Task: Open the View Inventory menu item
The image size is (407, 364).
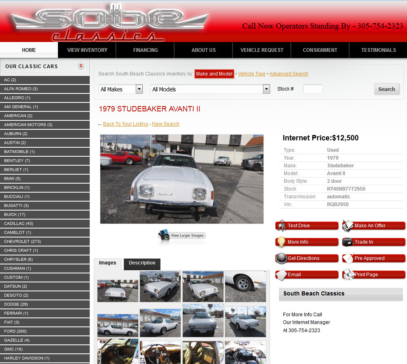Action: [87, 50]
